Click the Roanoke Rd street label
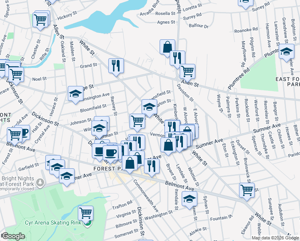 click(x=246, y=30)
